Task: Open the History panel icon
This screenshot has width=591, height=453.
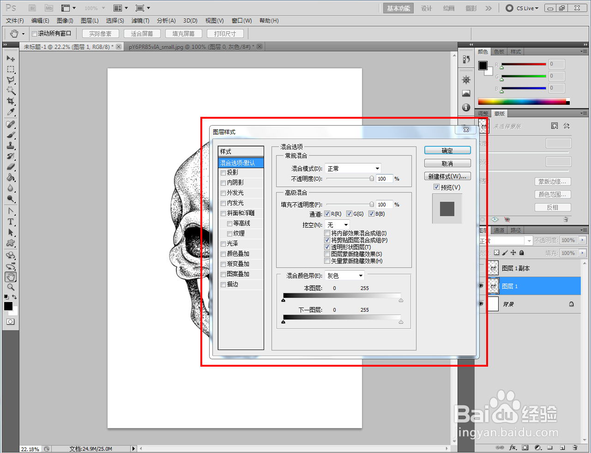Action: coord(466,59)
